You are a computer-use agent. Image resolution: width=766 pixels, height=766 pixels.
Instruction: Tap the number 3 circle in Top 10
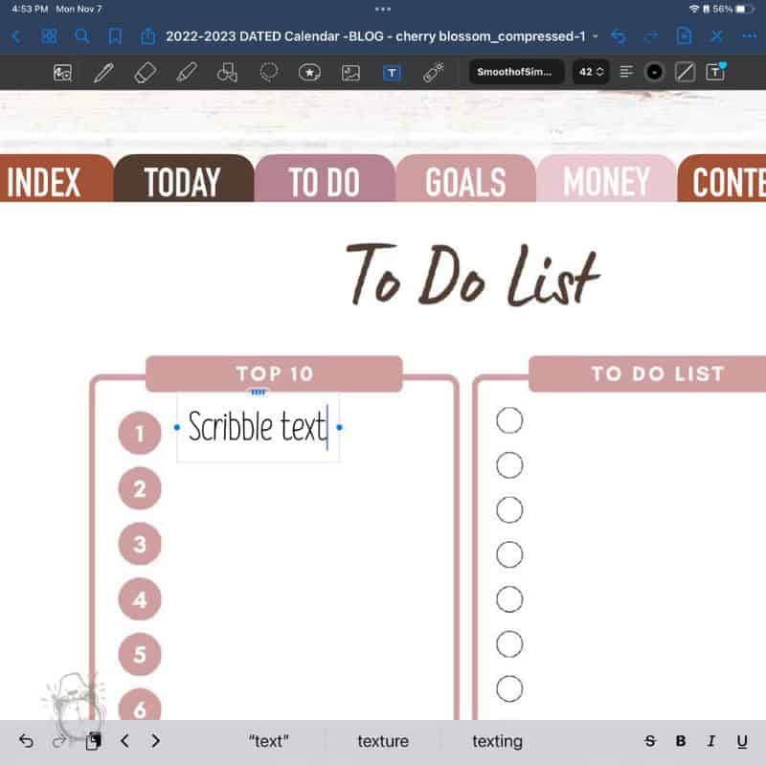click(x=140, y=544)
